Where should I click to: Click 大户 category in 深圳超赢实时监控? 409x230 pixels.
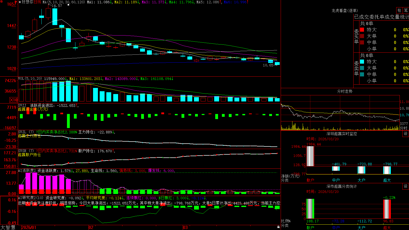pos(361,180)
